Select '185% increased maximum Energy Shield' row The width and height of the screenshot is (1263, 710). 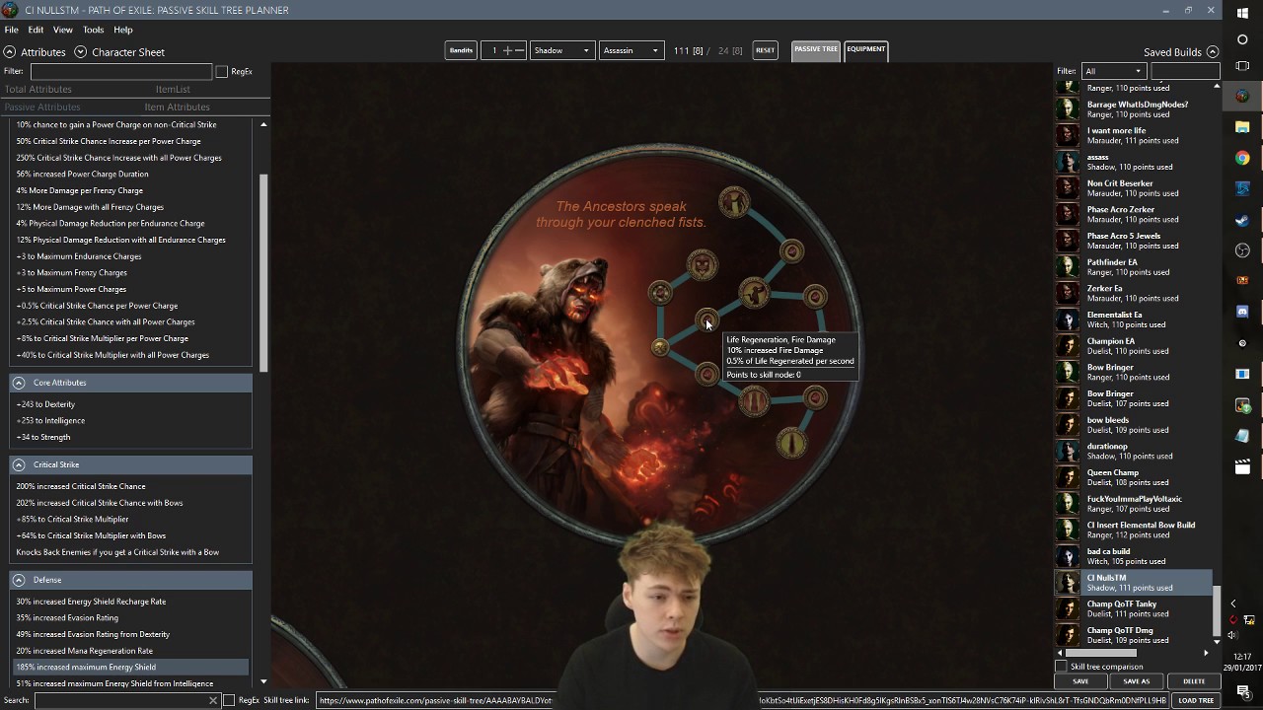coord(130,667)
